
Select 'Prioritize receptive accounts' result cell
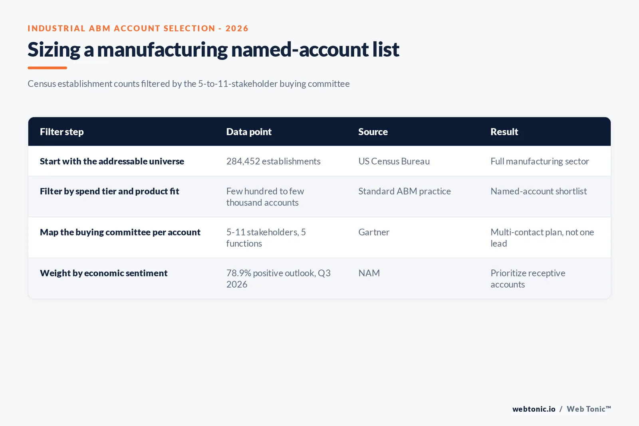pyautogui.click(x=528, y=279)
